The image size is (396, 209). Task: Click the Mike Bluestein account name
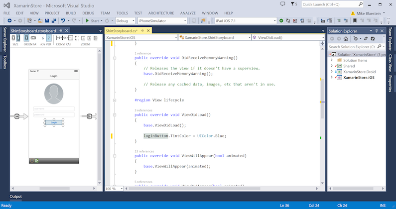coord(369,13)
